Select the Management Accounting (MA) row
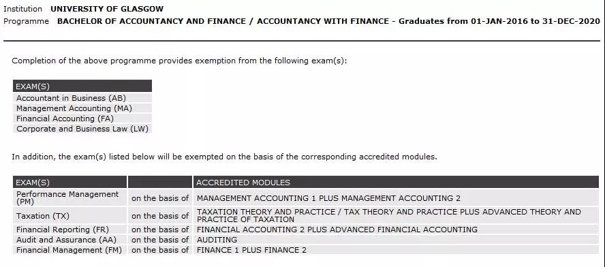Viewport: 605px width, 267px height. 82,108
